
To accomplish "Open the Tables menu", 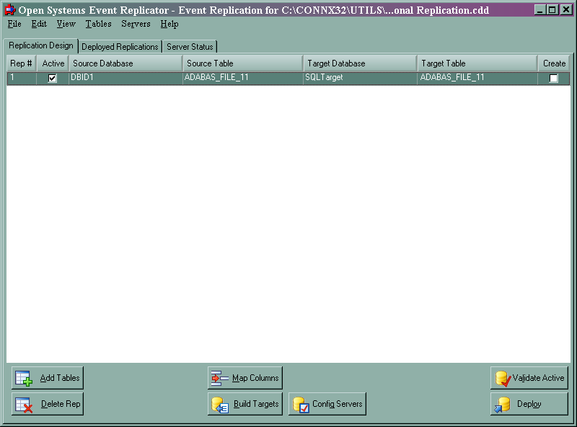I will 98,24.
